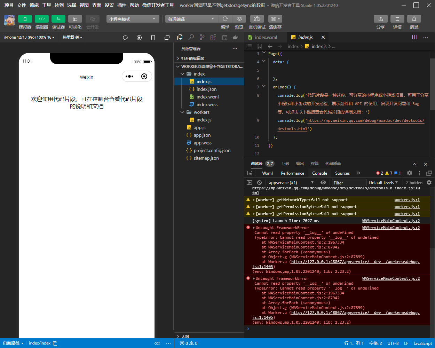Image resolution: width=435 pixels, height=348 pixels.
Task: Open the workerasdebug.js link in first error
Action: 355,262
